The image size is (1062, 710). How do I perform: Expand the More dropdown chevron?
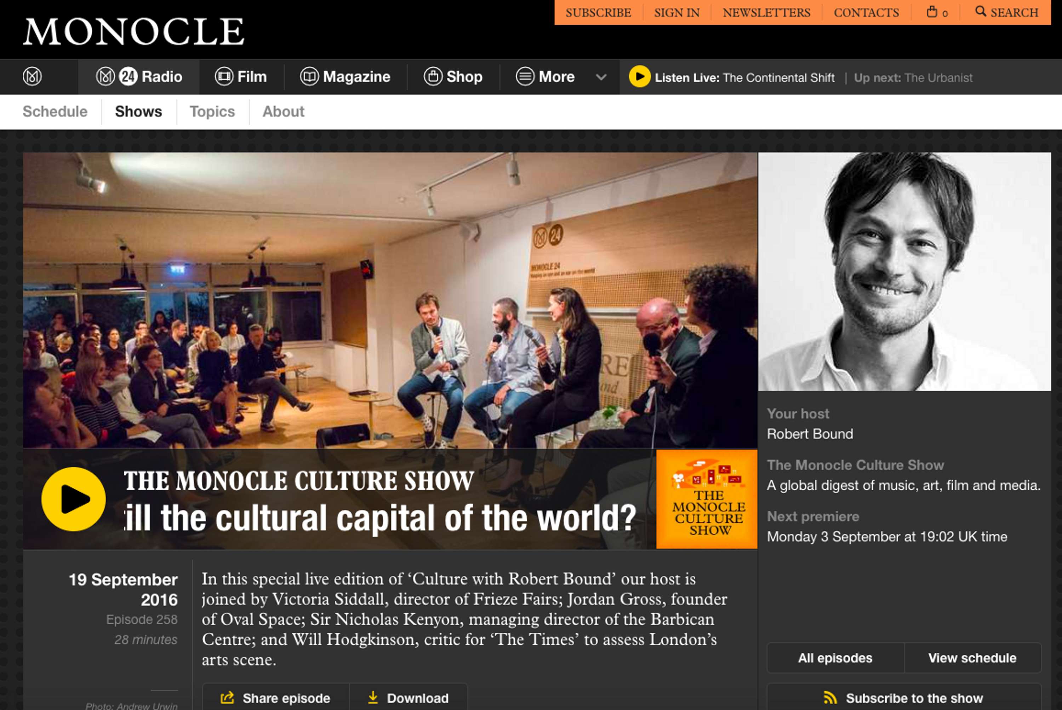pyautogui.click(x=601, y=77)
